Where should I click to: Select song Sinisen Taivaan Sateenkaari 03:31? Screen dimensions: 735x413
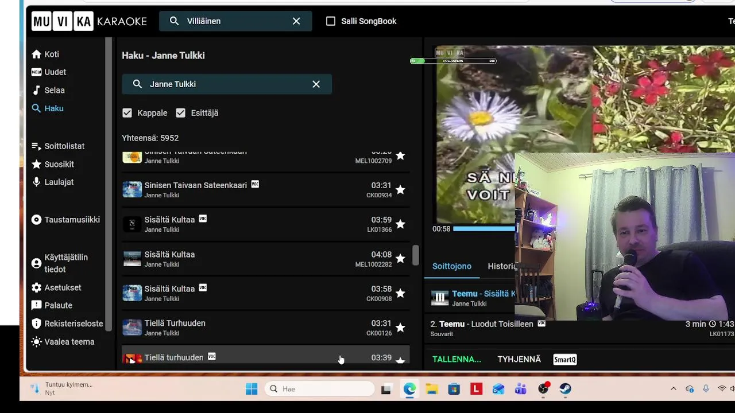tap(265, 190)
